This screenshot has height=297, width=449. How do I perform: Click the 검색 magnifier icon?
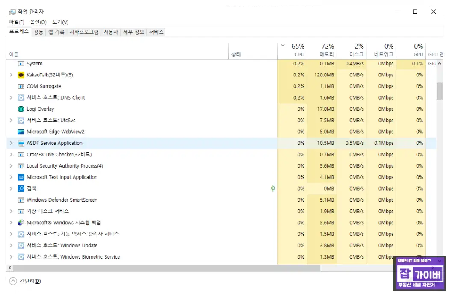(x=21, y=188)
